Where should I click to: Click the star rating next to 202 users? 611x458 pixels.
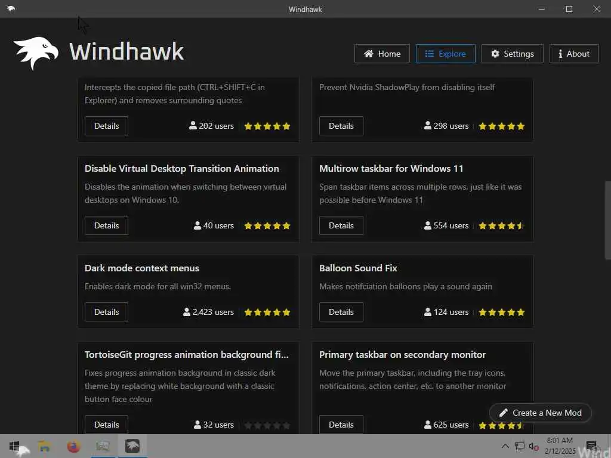pos(267,126)
